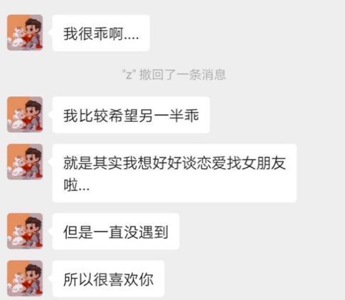Click the 另一半乖 text in second message
This screenshot has width=345, height=300.
tap(169, 115)
